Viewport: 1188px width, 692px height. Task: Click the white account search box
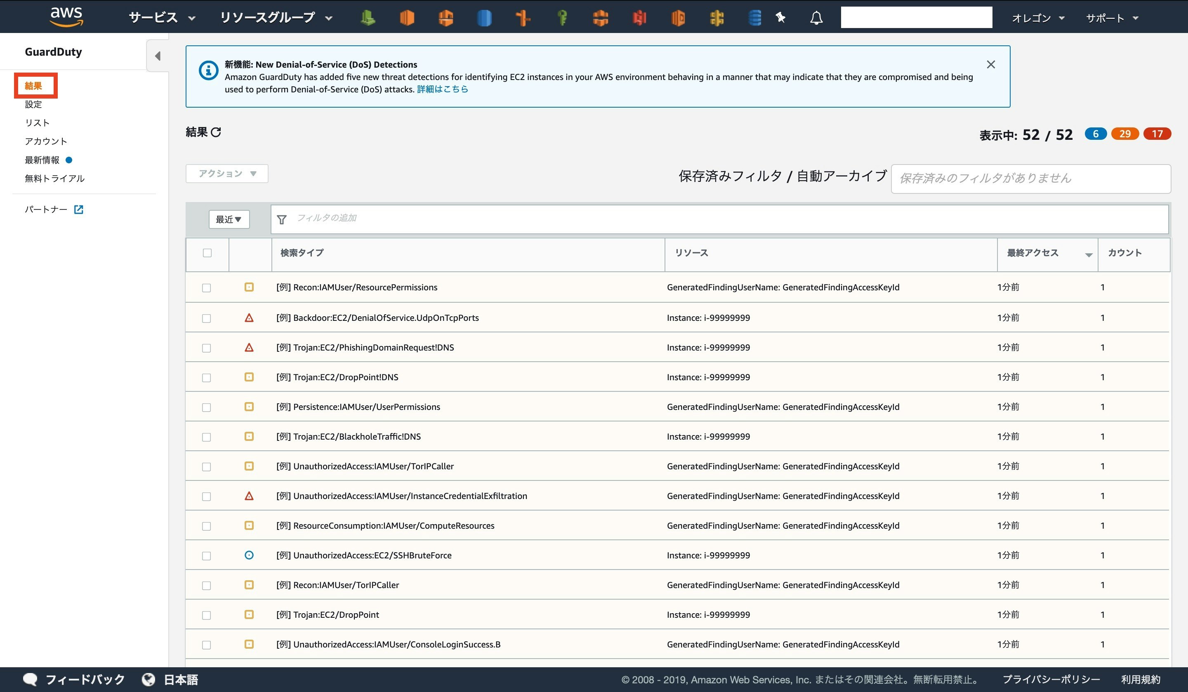[916, 17]
